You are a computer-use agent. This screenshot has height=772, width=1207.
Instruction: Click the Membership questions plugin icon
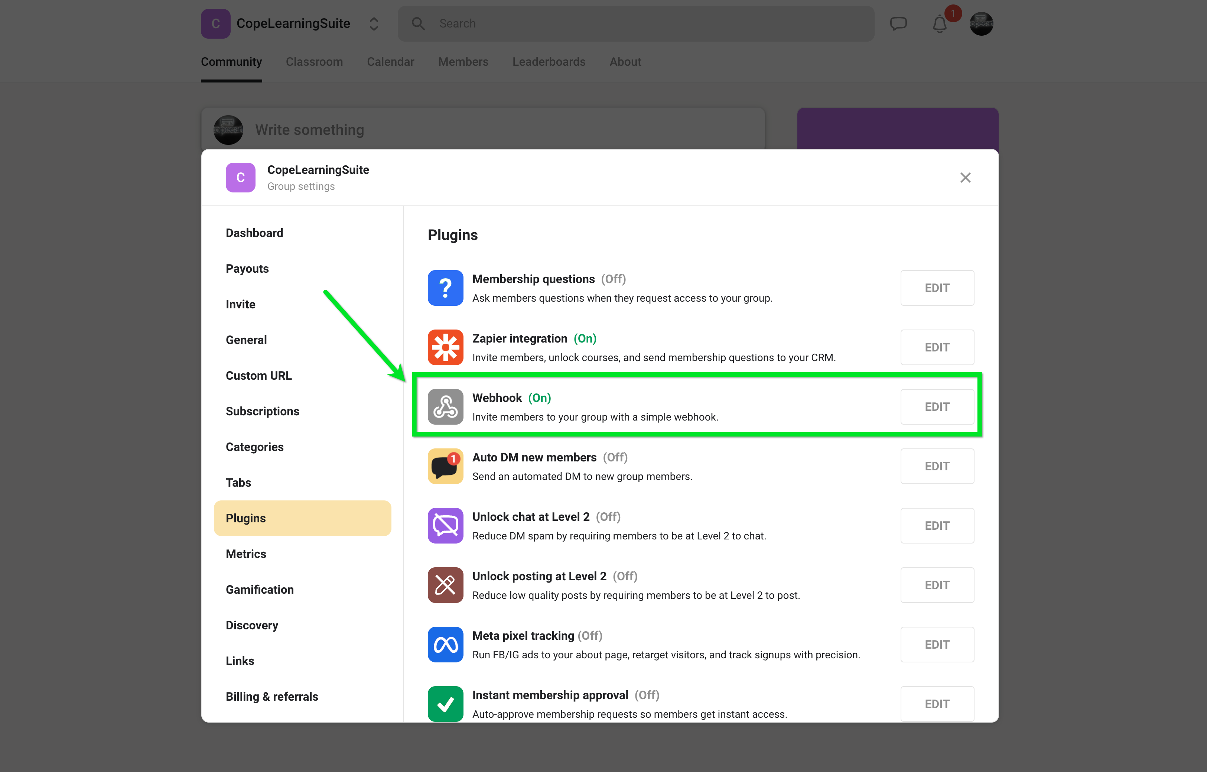[x=445, y=288]
